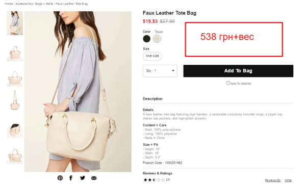The height and width of the screenshot is (184, 306).
Task: Share product via Facebook icon
Action: 71,178
